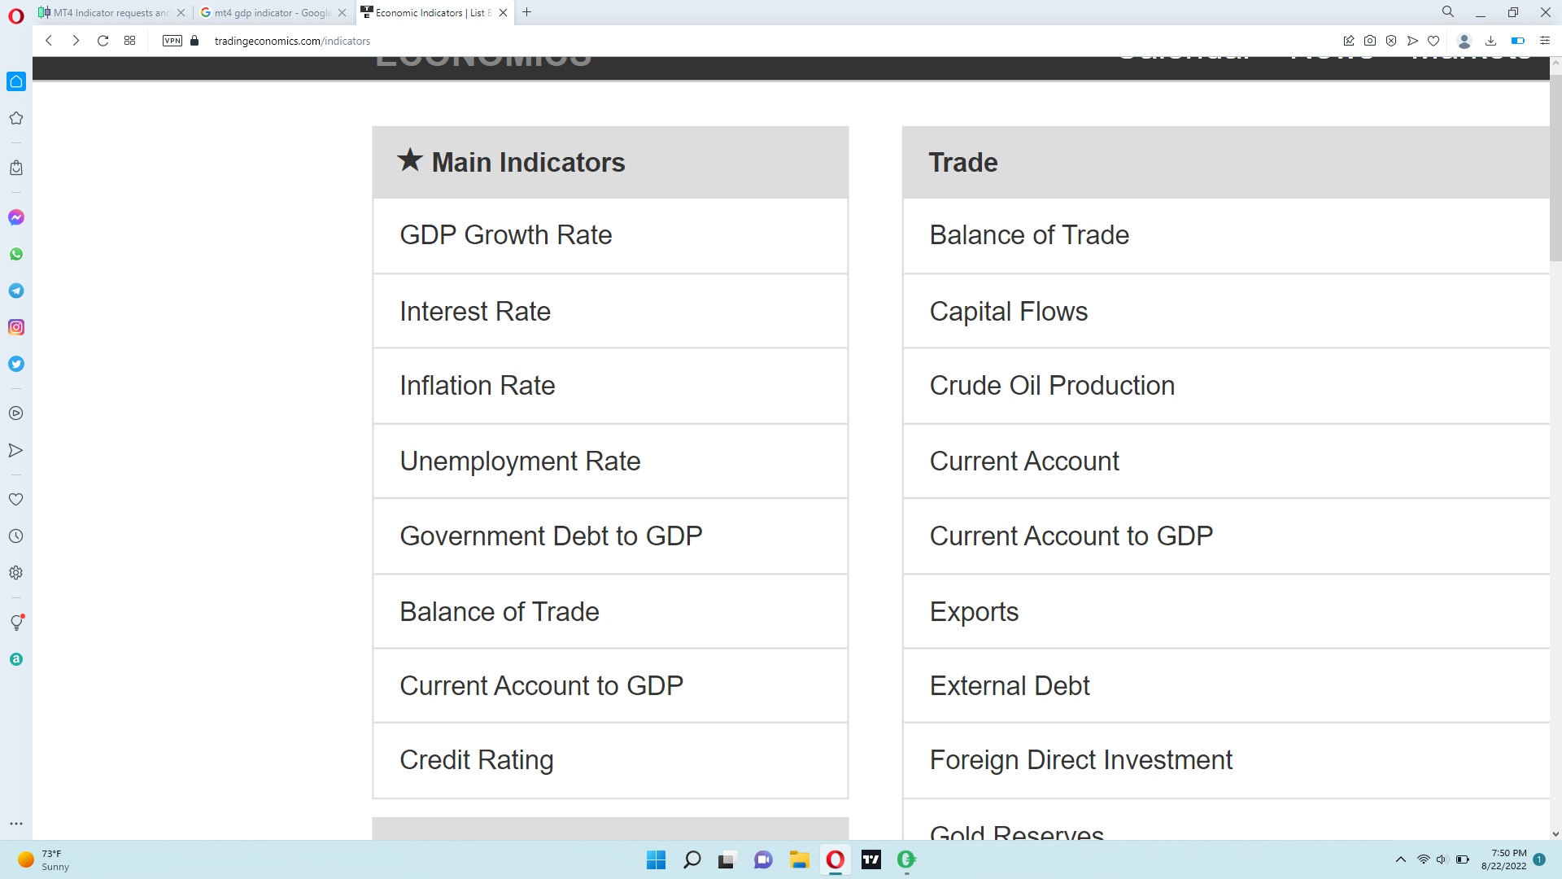Screen dimensions: 1562x879
Task: Add page to bookmarks heart icon
Action: tap(1433, 41)
